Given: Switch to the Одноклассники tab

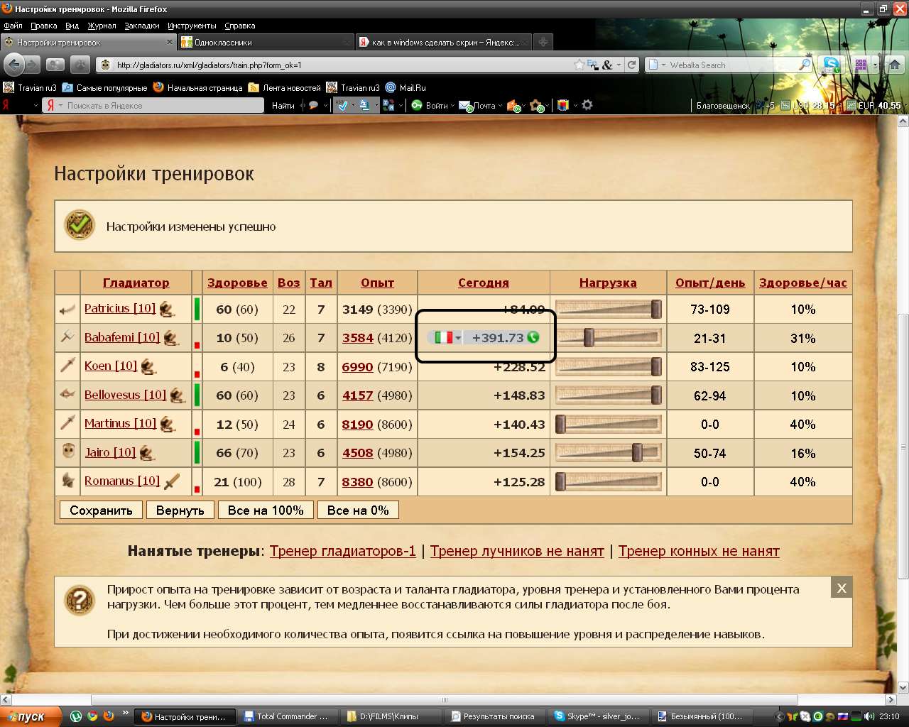Looking at the screenshot, I should pyautogui.click(x=263, y=43).
